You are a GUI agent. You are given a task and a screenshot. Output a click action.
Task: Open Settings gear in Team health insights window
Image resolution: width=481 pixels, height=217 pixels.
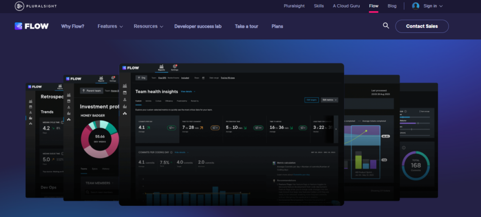click(x=175, y=67)
